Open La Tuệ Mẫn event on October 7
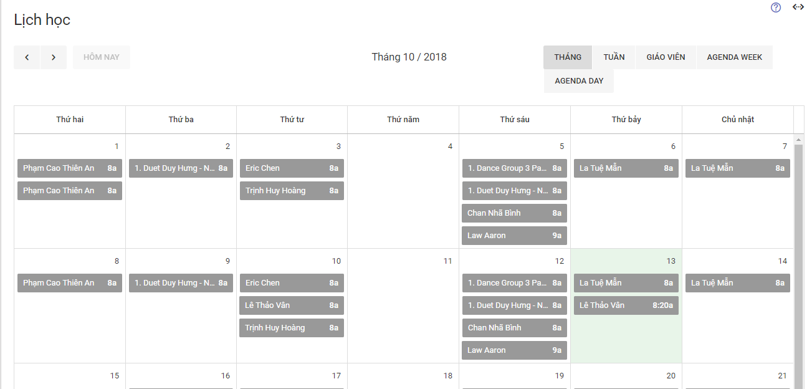 [x=737, y=168]
